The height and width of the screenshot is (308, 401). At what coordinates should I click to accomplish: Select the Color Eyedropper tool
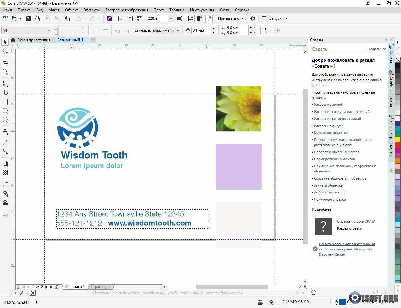tap(5, 184)
